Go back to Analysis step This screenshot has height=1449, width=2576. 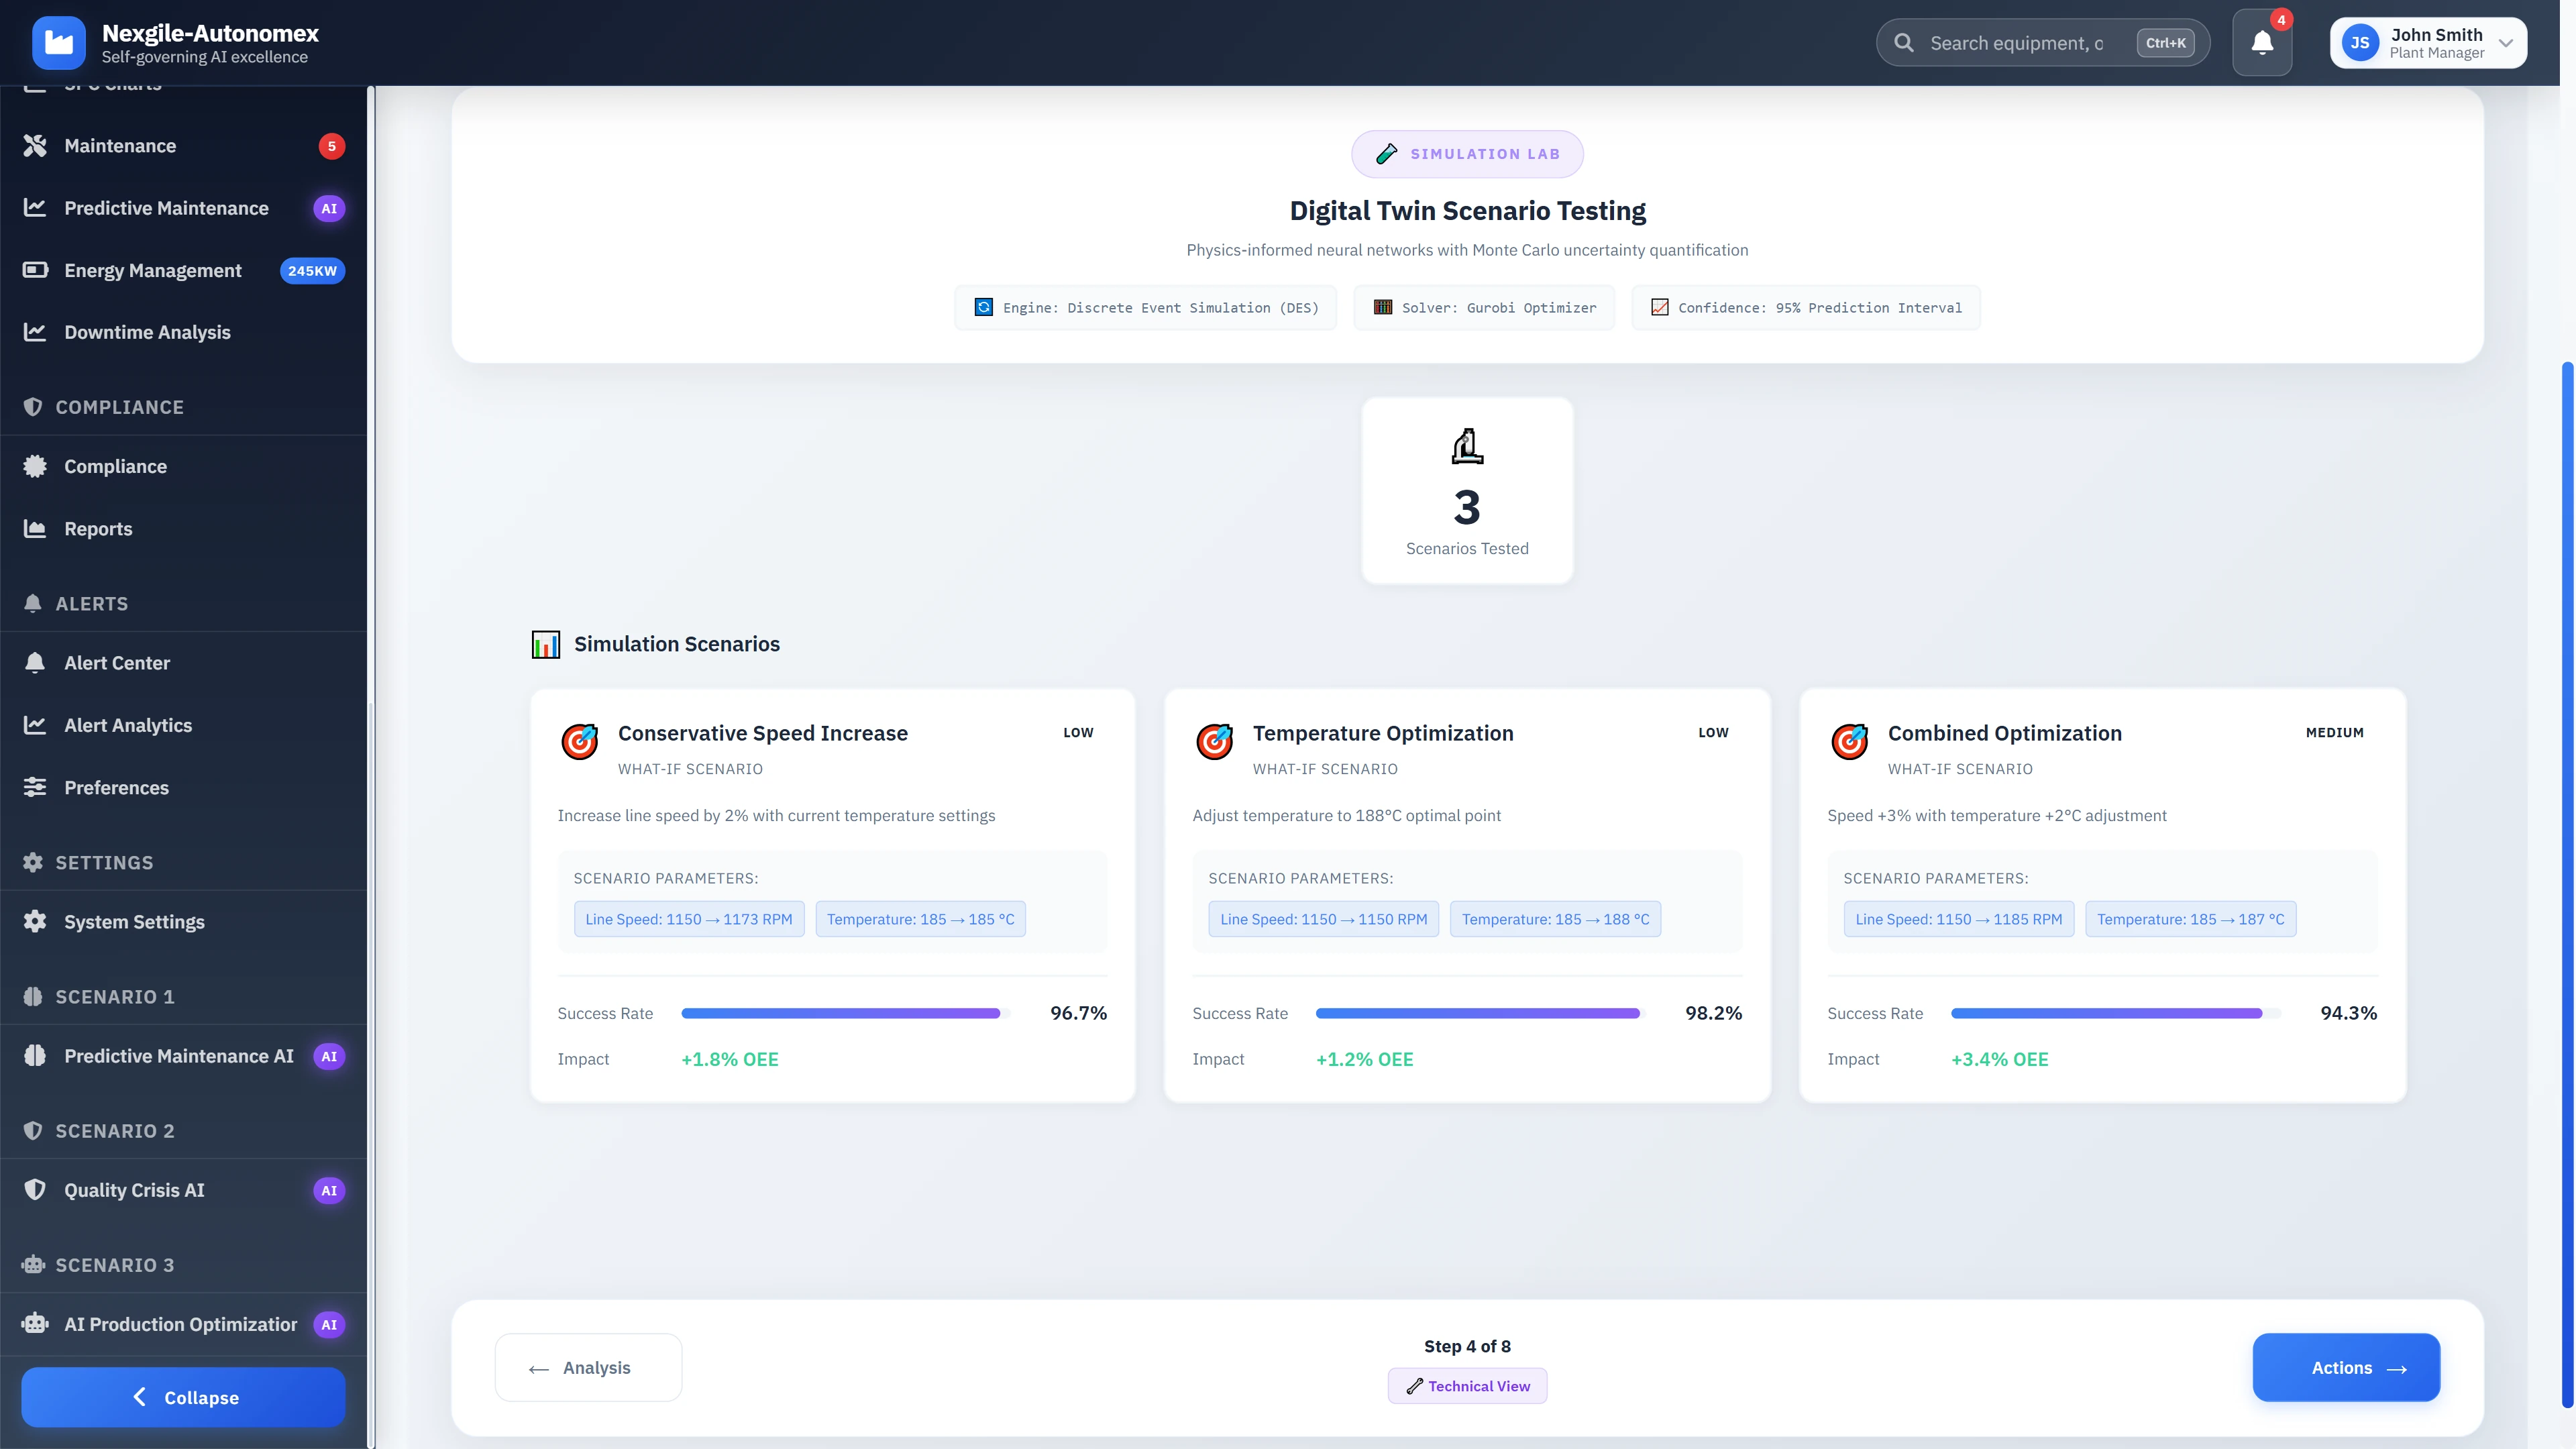pos(588,1367)
